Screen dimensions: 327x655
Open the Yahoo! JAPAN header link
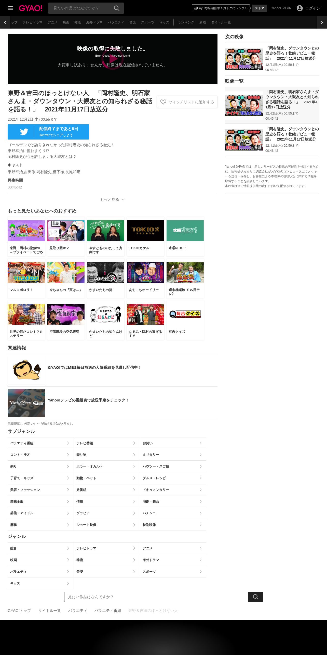(x=281, y=8)
